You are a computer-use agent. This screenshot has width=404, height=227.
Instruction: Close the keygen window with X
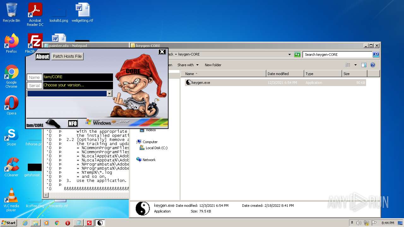tap(162, 52)
